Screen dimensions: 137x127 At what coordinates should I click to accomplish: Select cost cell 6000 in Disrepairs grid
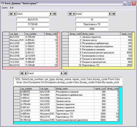(126, 53)
